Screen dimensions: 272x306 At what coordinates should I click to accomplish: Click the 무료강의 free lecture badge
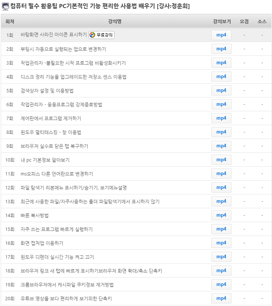pos(101,35)
